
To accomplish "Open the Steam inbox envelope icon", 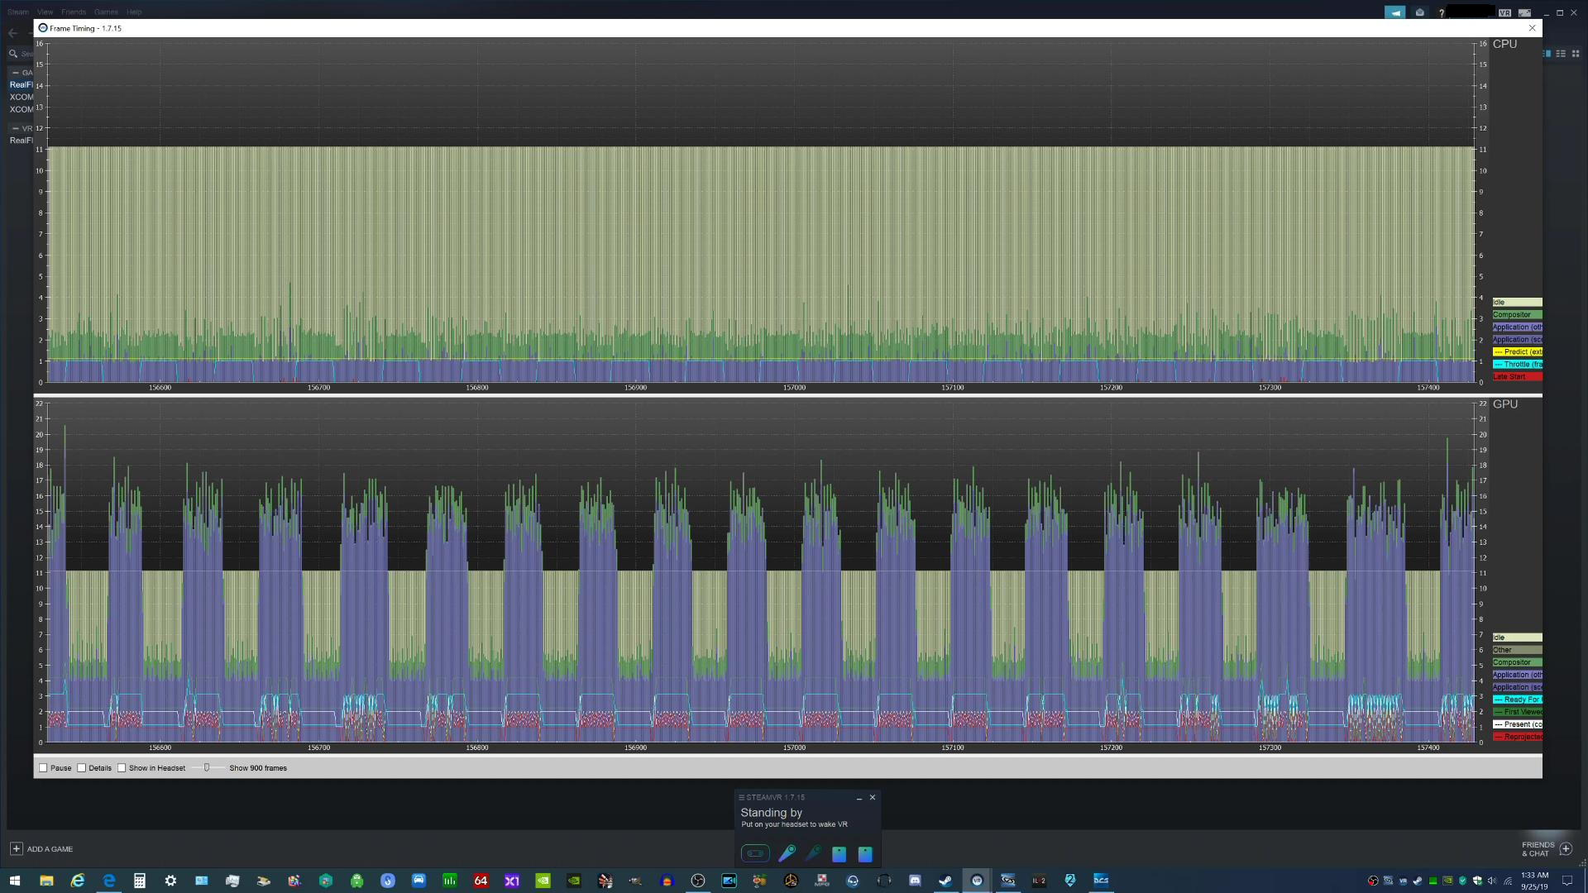I will (x=1420, y=12).
